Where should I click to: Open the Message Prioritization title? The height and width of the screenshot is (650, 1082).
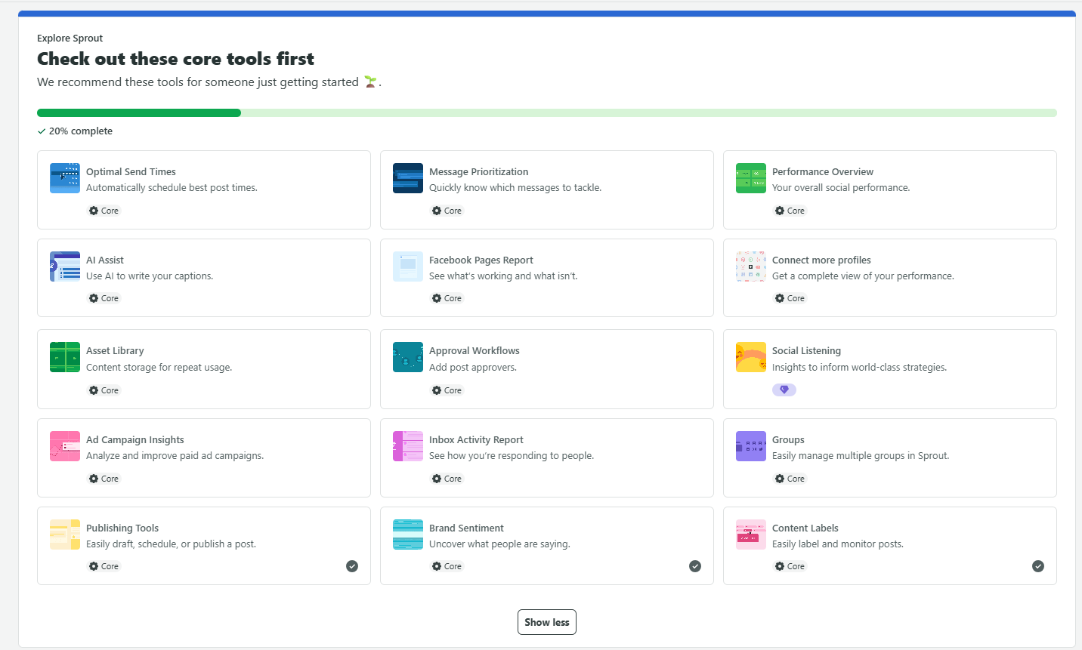tap(479, 171)
